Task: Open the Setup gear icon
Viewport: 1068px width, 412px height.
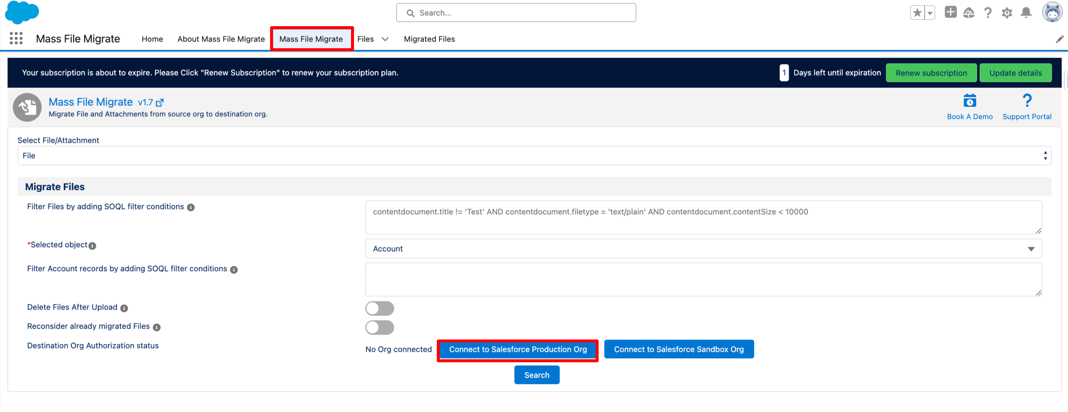Action: click(1007, 13)
